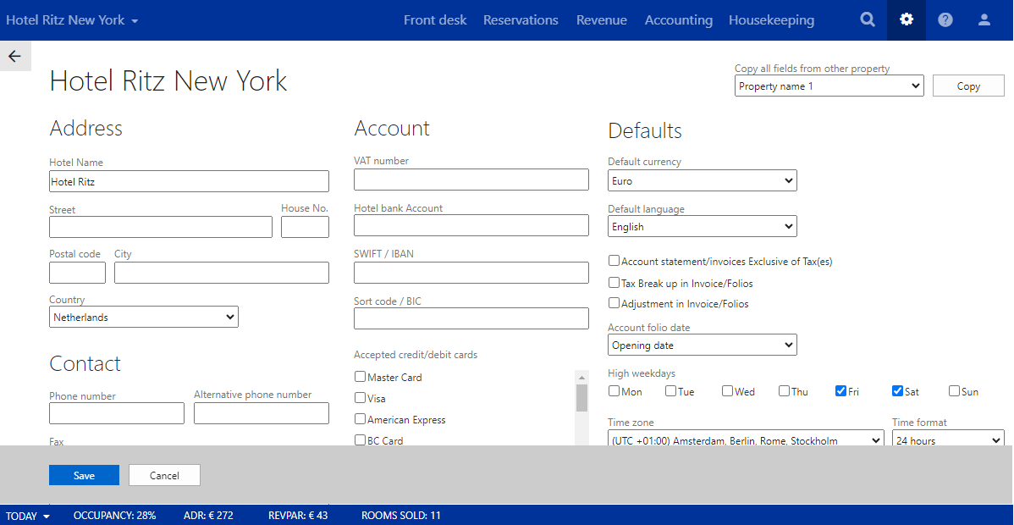
Task: Open the Front desk menu
Action: coord(435,20)
